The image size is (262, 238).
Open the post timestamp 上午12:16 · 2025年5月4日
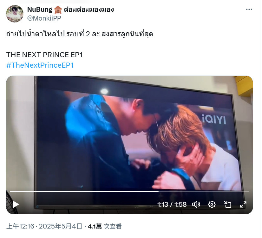pos(44,226)
